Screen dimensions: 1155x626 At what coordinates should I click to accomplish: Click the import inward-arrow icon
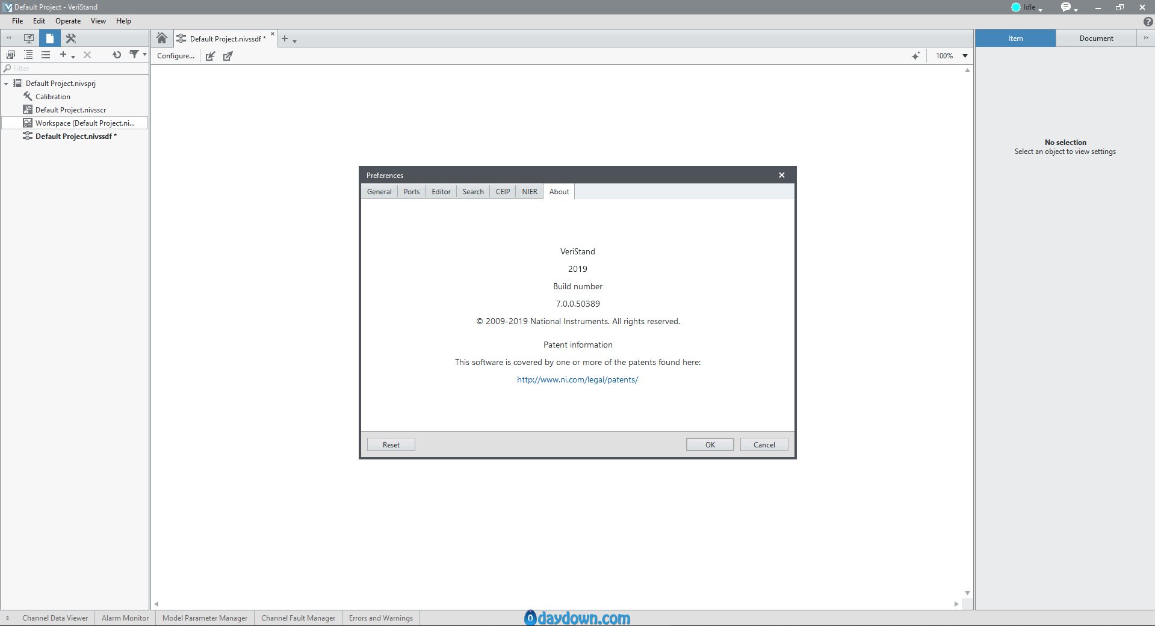click(210, 56)
